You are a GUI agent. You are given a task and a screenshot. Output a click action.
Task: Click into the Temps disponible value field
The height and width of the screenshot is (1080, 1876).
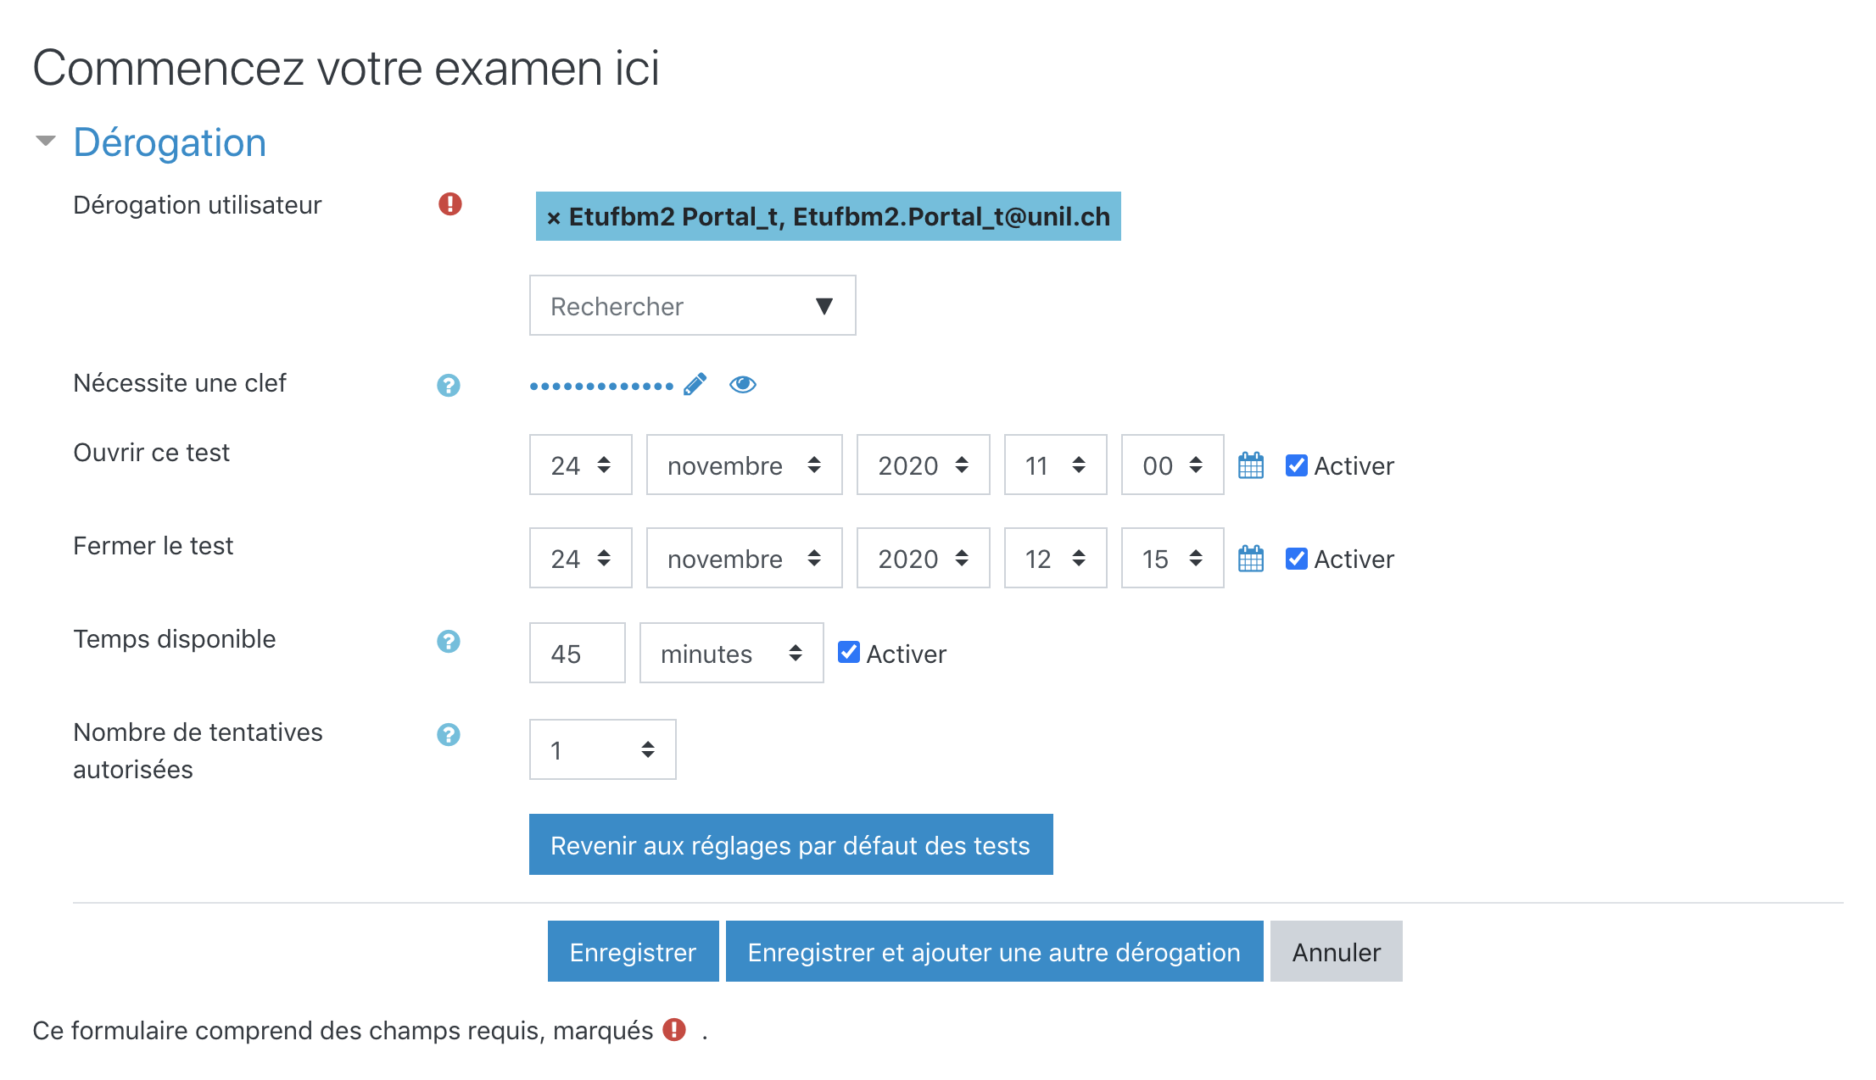(x=577, y=654)
